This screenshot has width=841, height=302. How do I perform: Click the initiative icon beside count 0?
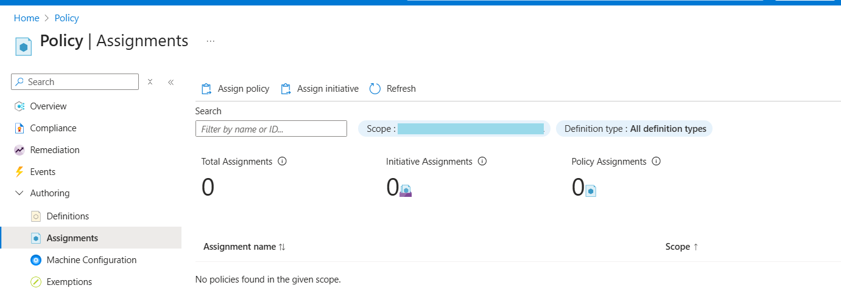tap(406, 191)
